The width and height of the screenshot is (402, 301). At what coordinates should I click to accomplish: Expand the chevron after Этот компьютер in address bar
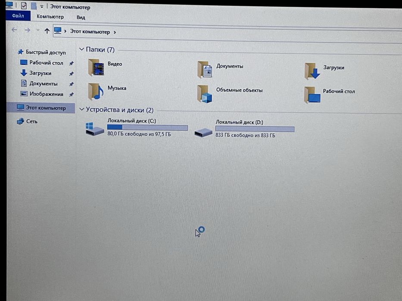(115, 32)
